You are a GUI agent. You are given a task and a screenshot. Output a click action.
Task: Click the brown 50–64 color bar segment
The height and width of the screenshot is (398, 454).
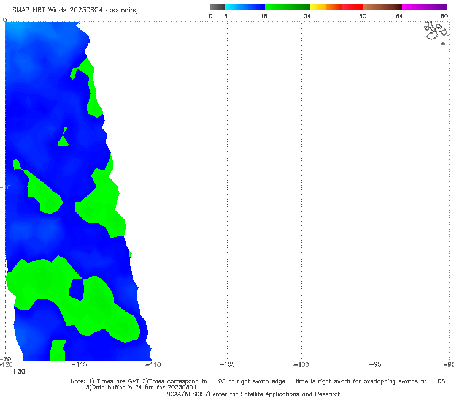[382, 7]
